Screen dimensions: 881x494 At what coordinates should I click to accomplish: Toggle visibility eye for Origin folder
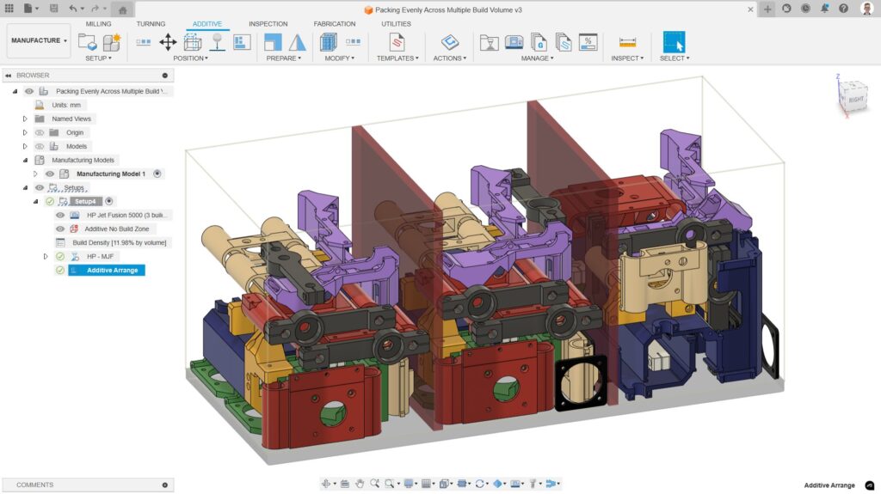click(40, 132)
